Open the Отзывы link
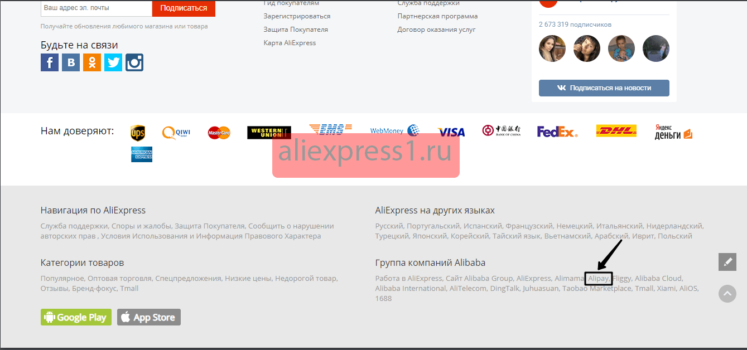This screenshot has width=747, height=350. pyautogui.click(x=55, y=289)
